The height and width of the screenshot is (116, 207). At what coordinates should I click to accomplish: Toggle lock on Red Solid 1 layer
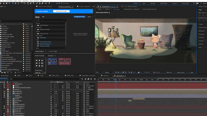tap(4, 84)
